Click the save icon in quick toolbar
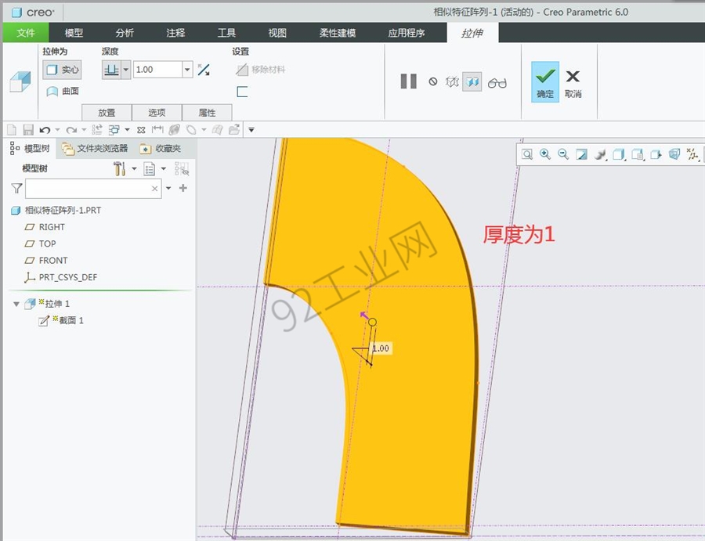Viewport: 705px width, 541px height. (28, 130)
